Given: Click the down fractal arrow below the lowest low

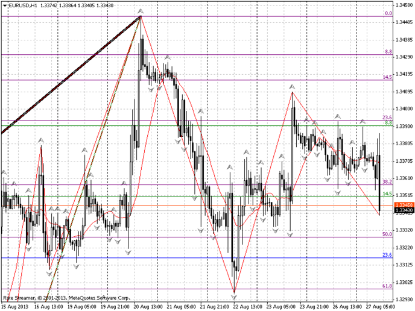Looking at the screenshot, I should click(x=234, y=297).
